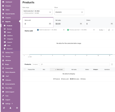The image size is (115, 112).
Task: Open the Orders cart icon
Action: click(3, 10)
